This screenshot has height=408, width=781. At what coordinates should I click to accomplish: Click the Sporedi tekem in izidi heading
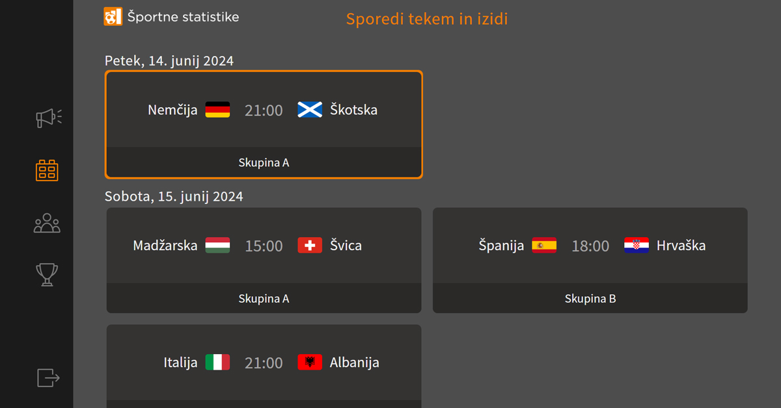[427, 19]
